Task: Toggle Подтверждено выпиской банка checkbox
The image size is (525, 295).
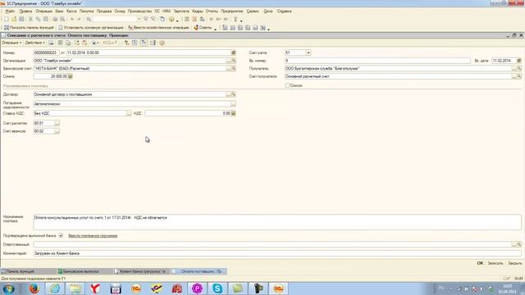Action: (x=61, y=235)
